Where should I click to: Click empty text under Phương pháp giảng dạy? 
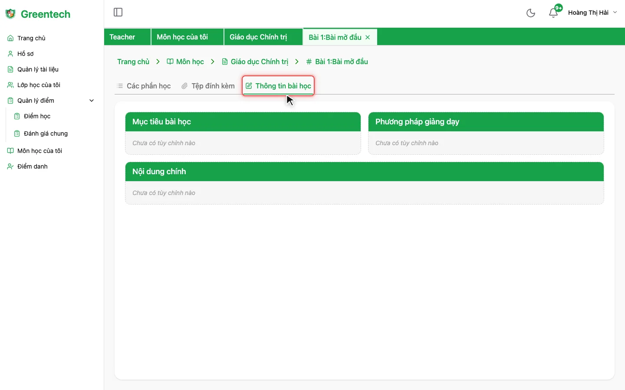(x=407, y=143)
